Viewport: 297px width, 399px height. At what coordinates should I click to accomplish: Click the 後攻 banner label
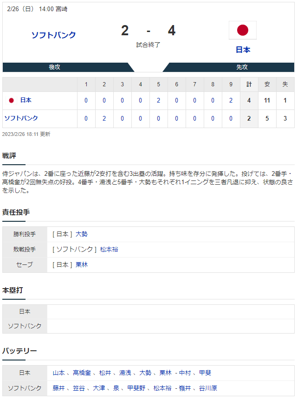54,67
